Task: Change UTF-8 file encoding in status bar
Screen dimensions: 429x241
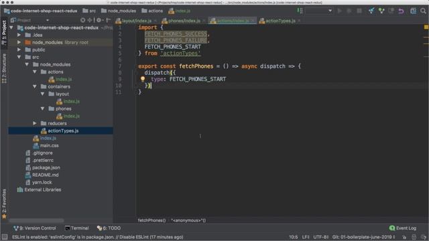Action: [x=320, y=237]
